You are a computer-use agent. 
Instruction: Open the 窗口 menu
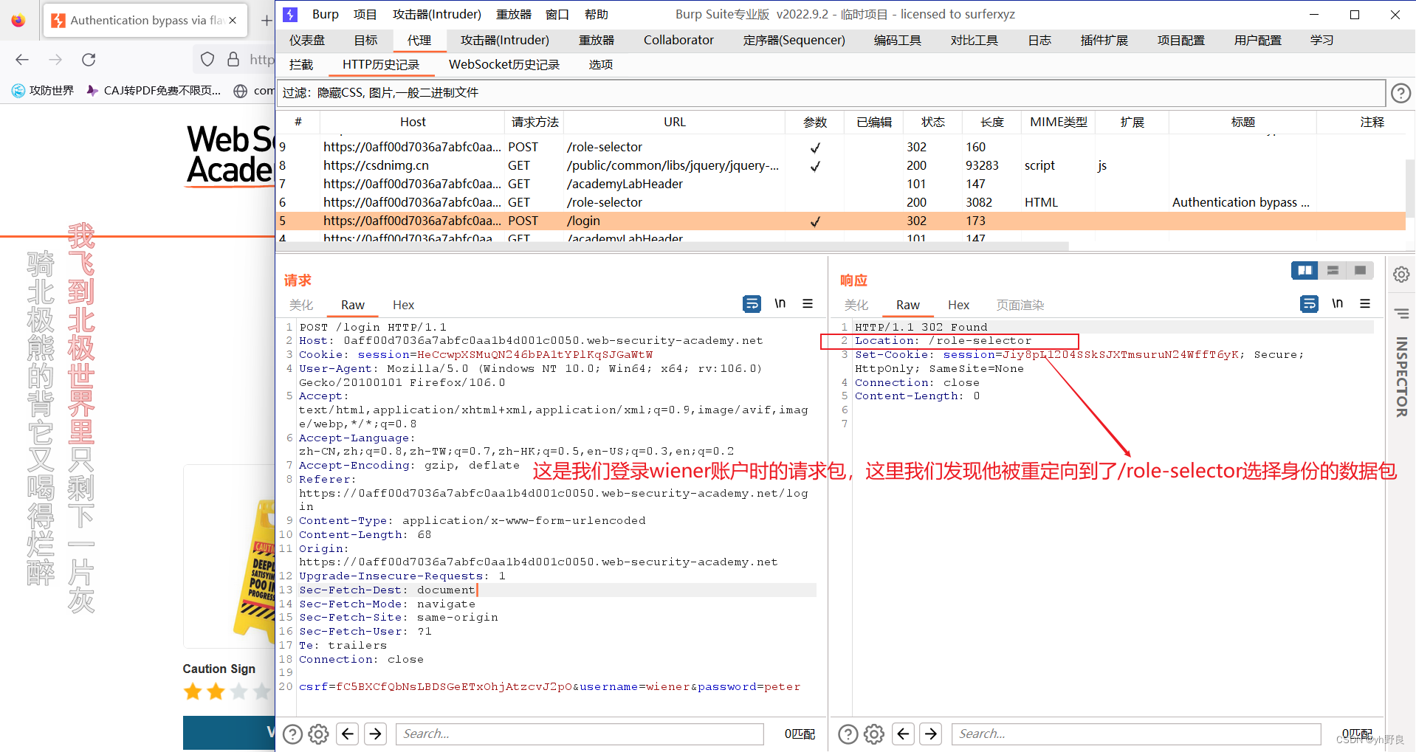[x=557, y=14]
